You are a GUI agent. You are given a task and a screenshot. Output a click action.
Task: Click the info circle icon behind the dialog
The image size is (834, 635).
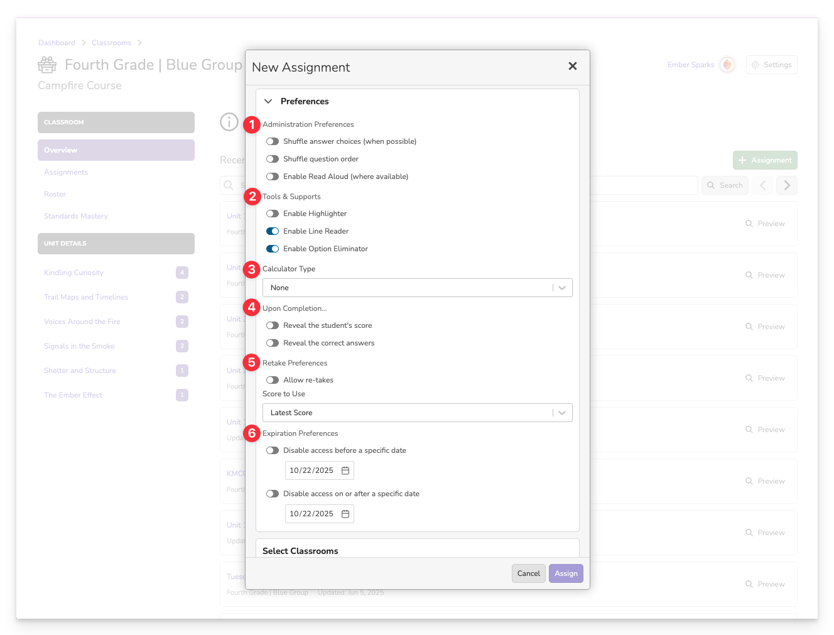pyautogui.click(x=229, y=122)
